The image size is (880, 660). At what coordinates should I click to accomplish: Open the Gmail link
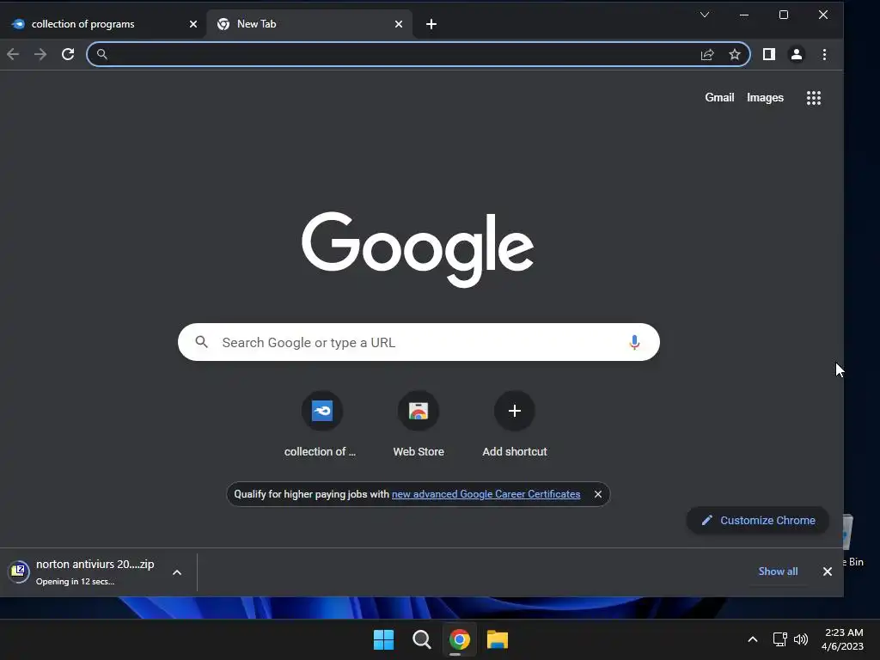(719, 98)
